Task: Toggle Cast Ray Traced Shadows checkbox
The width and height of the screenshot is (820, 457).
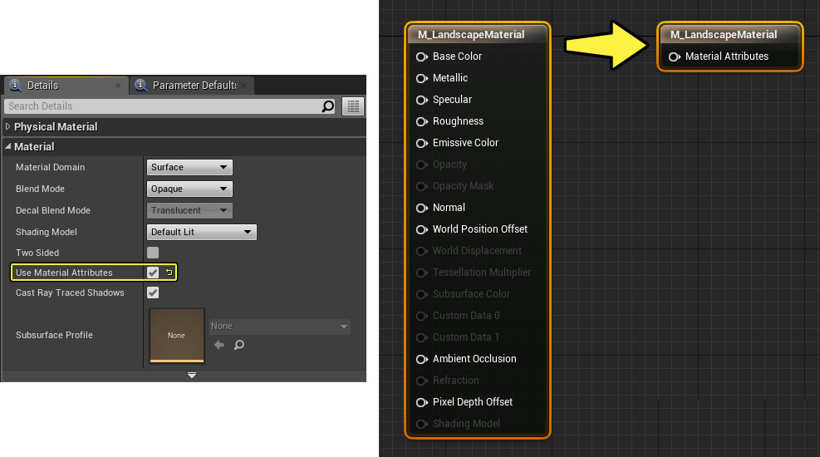Action: tap(153, 292)
